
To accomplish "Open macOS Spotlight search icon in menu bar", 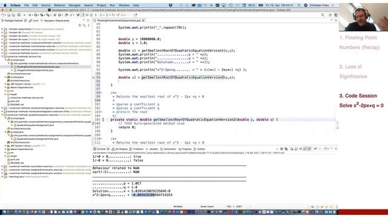I will tap(299, 5).
